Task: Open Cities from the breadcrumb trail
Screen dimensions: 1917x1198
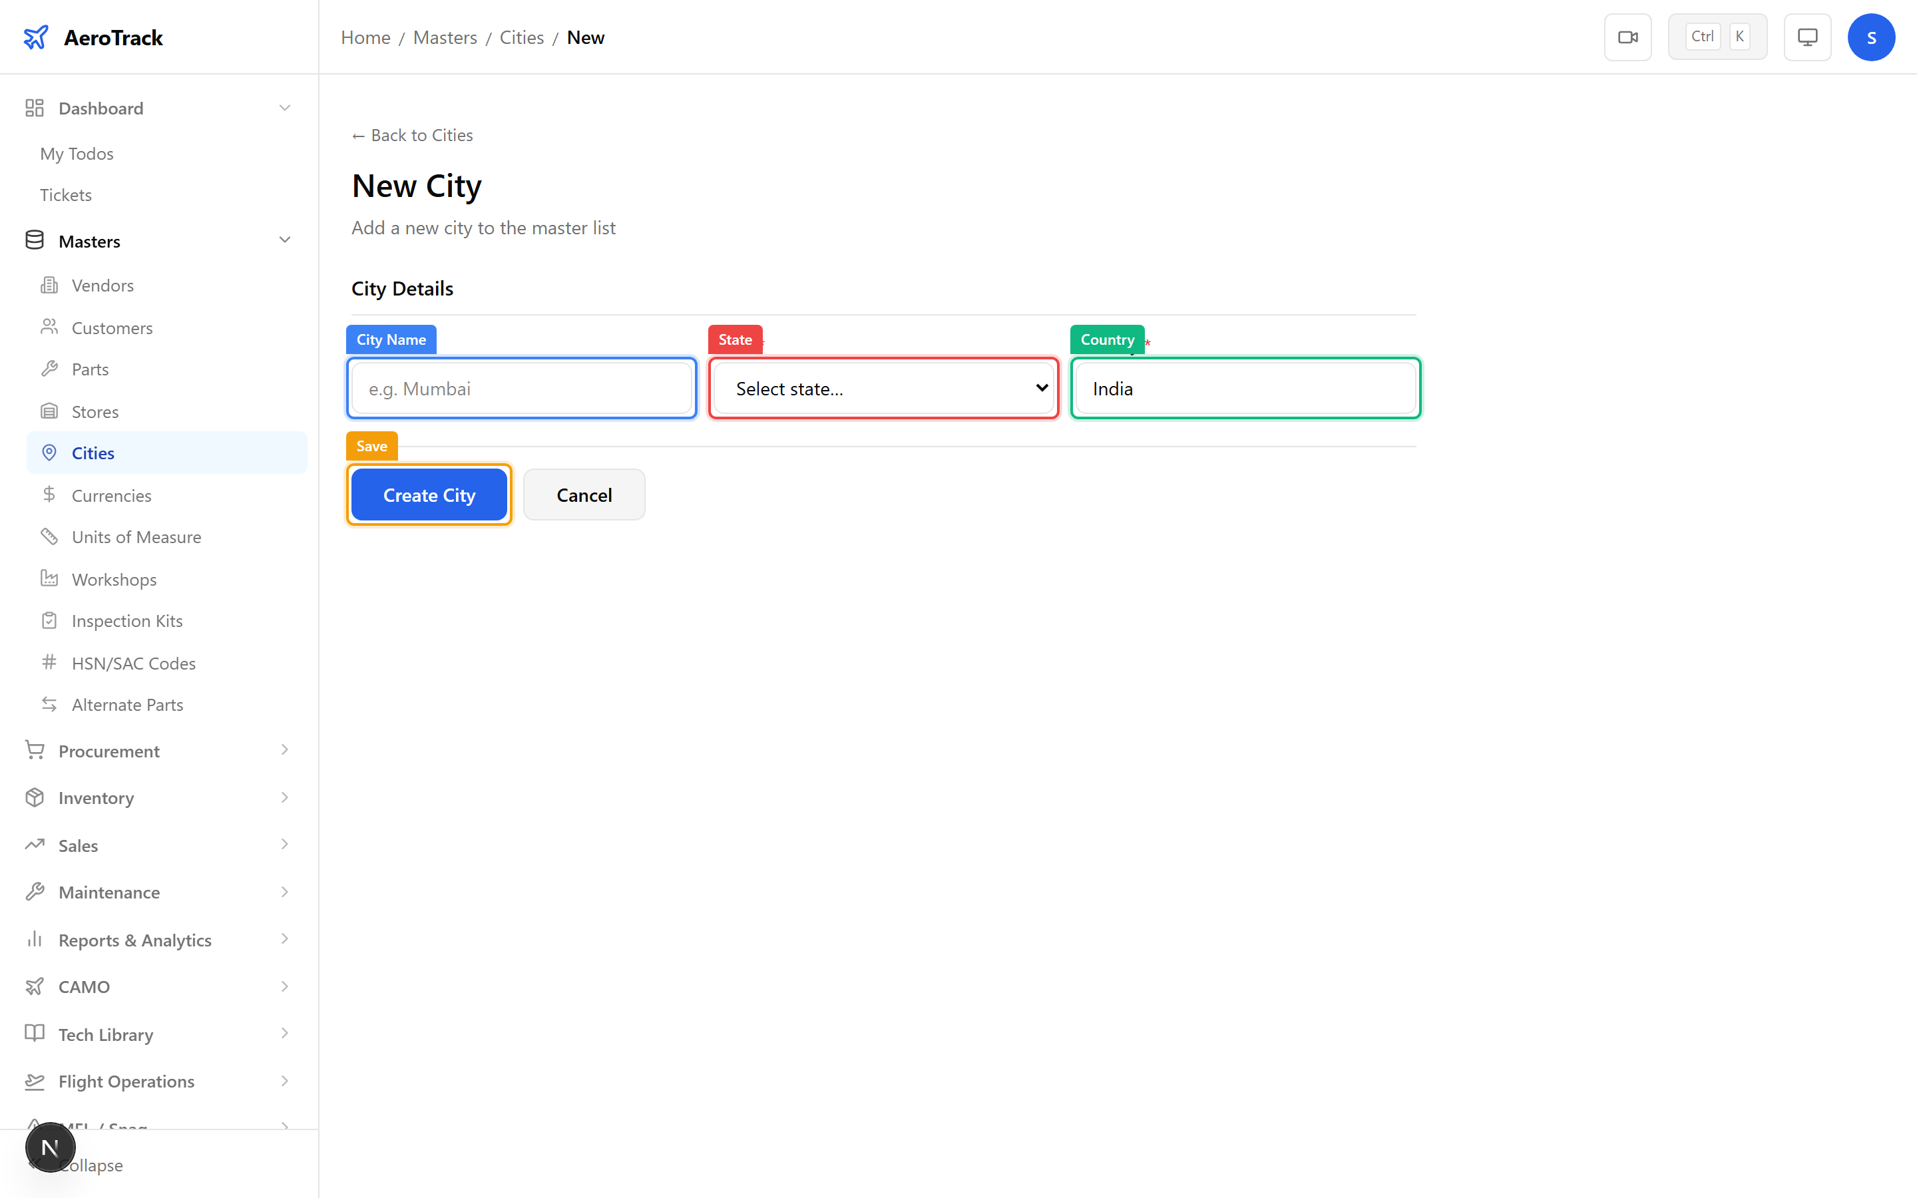Action: click(x=521, y=37)
